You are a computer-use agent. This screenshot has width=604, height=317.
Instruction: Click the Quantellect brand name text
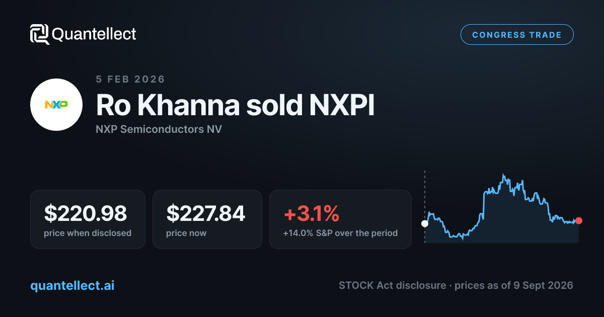pos(94,34)
